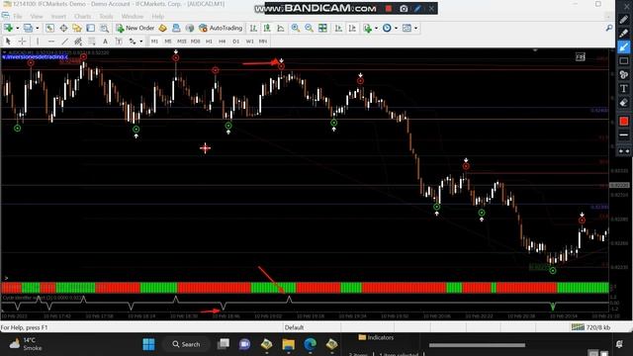Select Bandicam arrow drawing tool
The height and width of the screenshot is (356, 633).
point(624,47)
